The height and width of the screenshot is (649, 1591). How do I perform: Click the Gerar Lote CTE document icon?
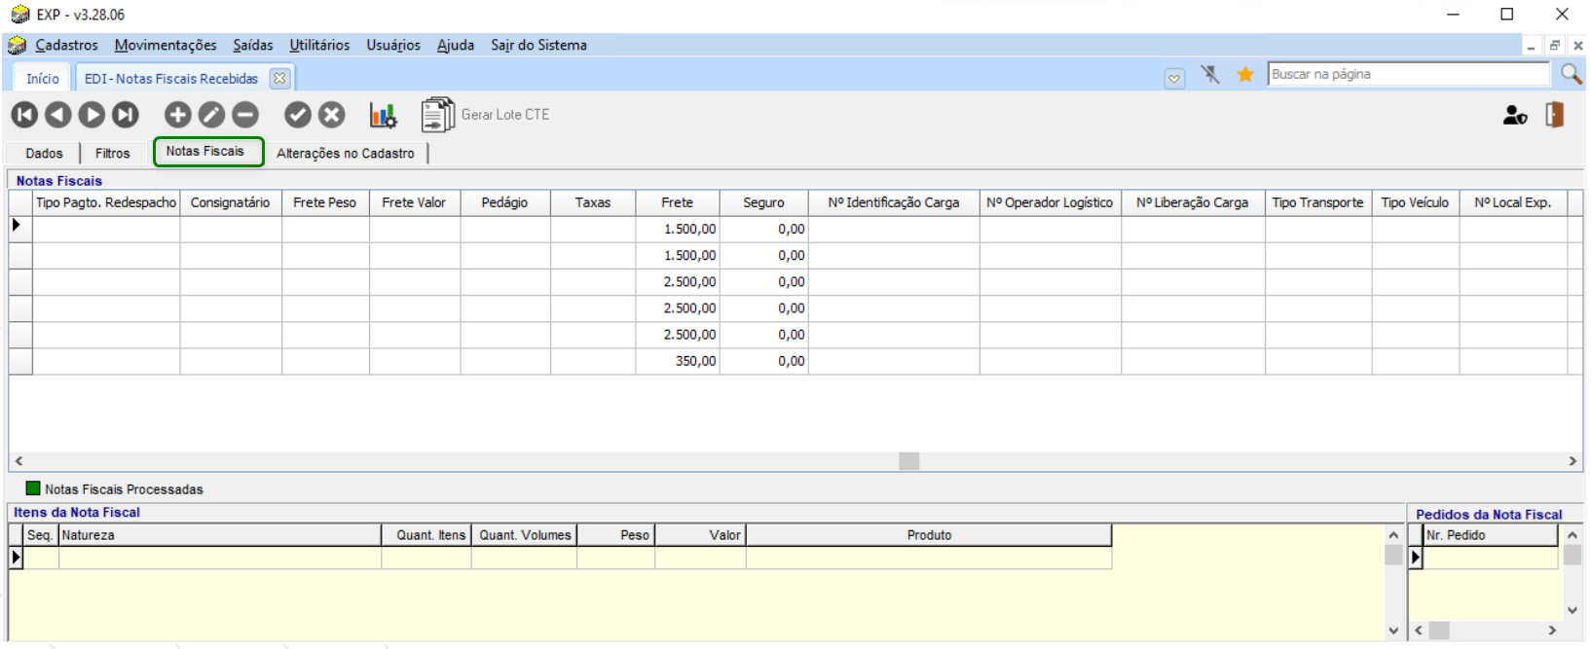coord(437,115)
